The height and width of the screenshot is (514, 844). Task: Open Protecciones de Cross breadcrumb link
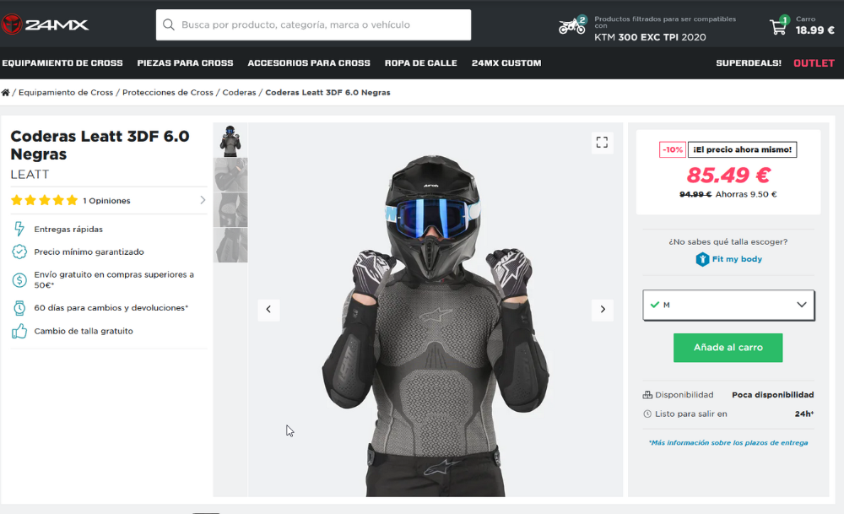[x=168, y=93]
